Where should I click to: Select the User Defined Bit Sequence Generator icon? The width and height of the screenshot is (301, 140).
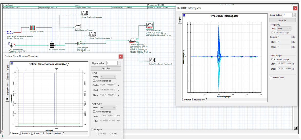[x=9, y=32]
